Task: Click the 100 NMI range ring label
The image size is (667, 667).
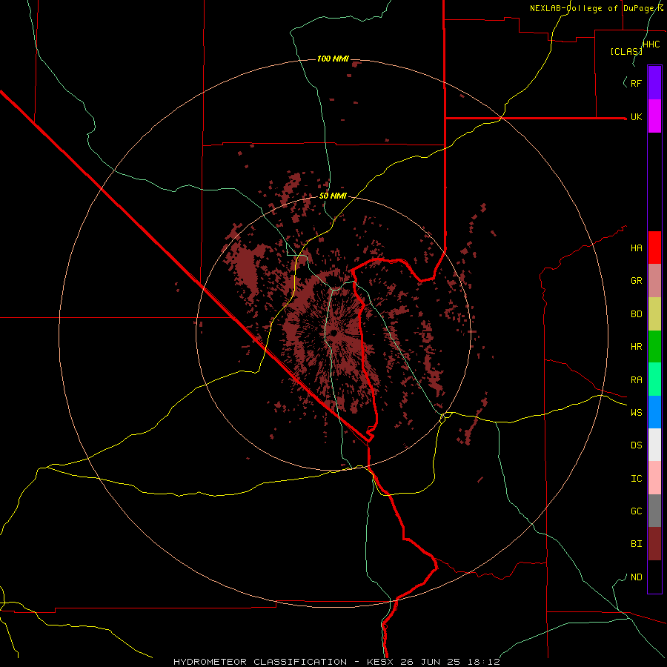Action: [x=333, y=59]
